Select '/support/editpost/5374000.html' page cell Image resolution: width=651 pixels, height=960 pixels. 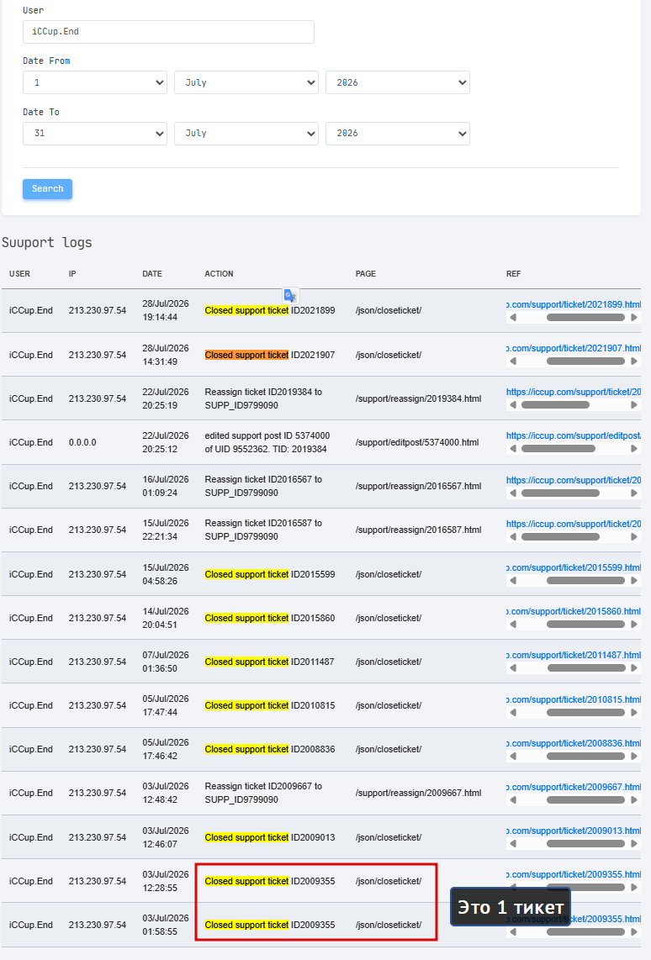click(417, 442)
